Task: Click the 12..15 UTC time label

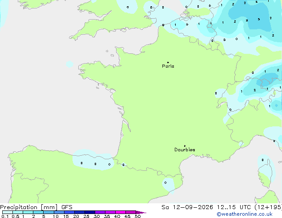Action: pos(226,207)
